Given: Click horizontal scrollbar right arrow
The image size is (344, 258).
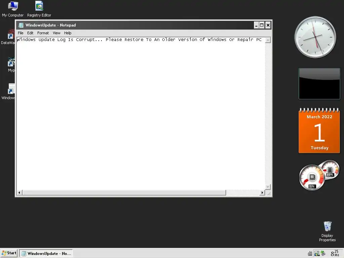Looking at the screenshot, I should [x=262, y=192].
